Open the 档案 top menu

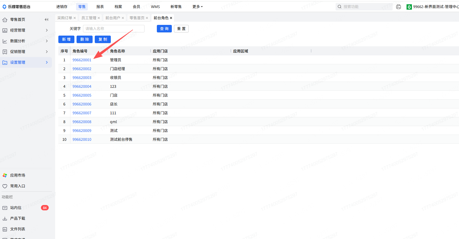tap(118, 7)
